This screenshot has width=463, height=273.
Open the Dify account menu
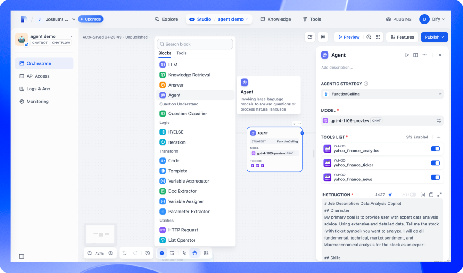tap(432, 19)
